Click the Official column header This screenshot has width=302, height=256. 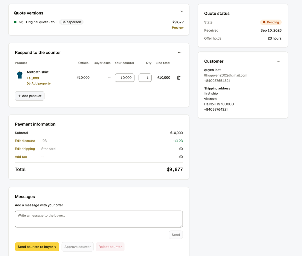pos(84,63)
